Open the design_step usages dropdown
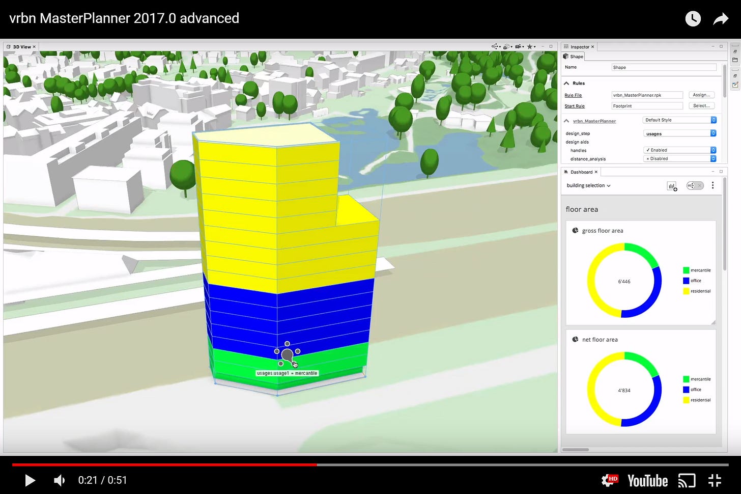 679,133
